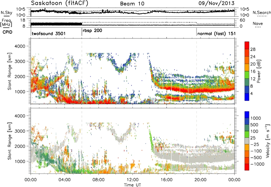Click the 'Nave' legend label
The image size is (271, 187).
[x=258, y=24]
